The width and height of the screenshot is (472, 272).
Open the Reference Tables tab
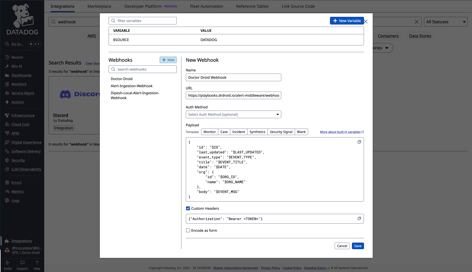(x=252, y=6)
